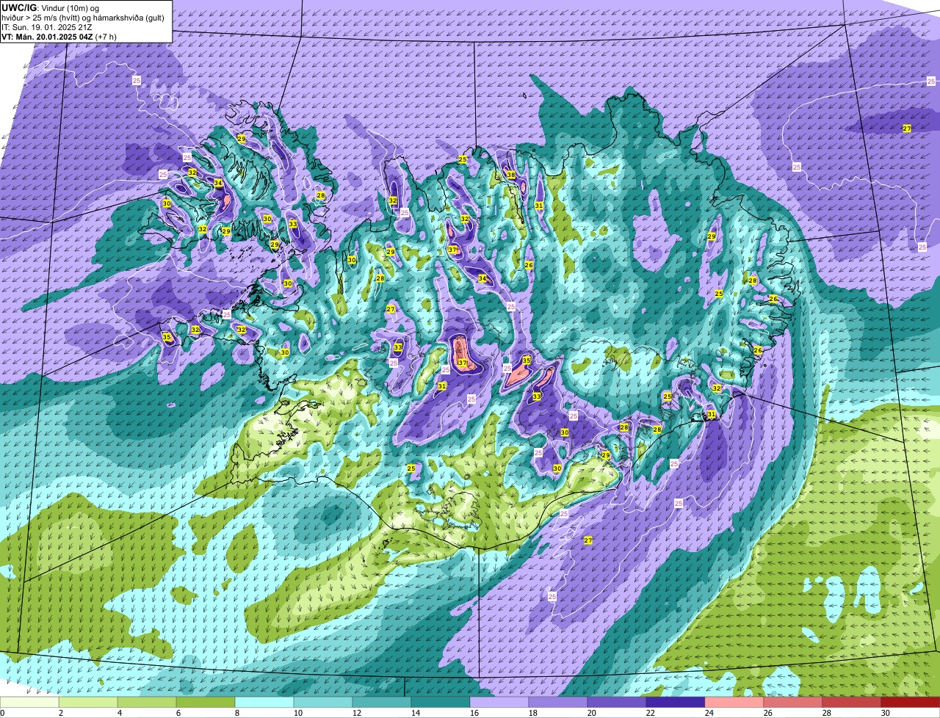The height and width of the screenshot is (718, 940).
Task: Click the yellow "38" peak gust label
Action: point(510,175)
